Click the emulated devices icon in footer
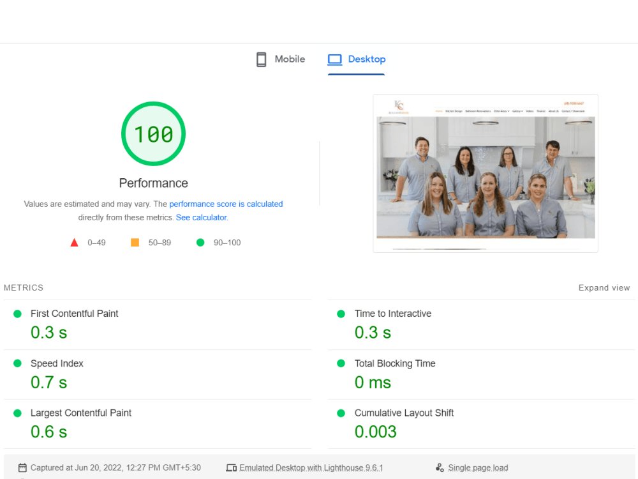The image size is (638, 479). (x=232, y=468)
